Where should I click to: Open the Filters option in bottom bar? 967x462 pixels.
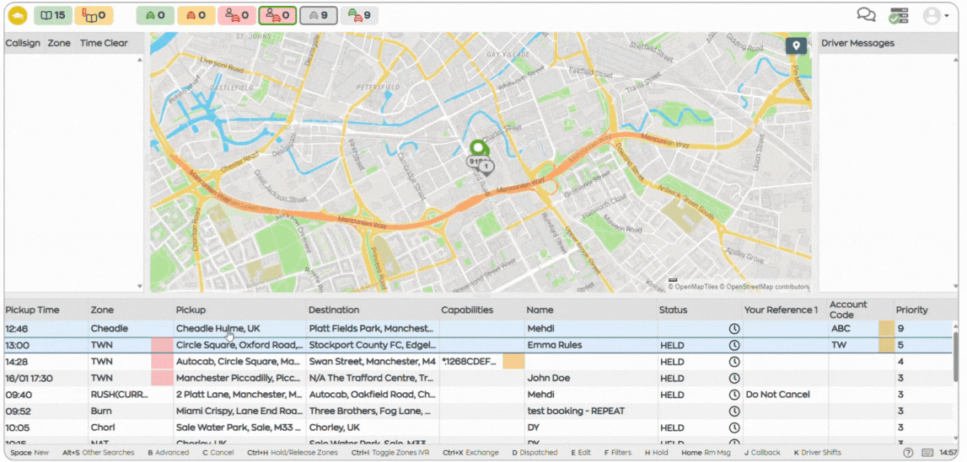[616, 453]
